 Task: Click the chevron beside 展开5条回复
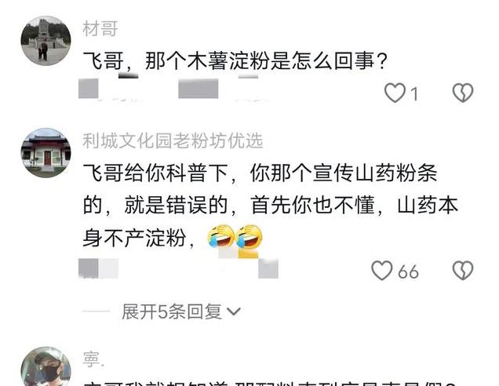click(x=234, y=311)
